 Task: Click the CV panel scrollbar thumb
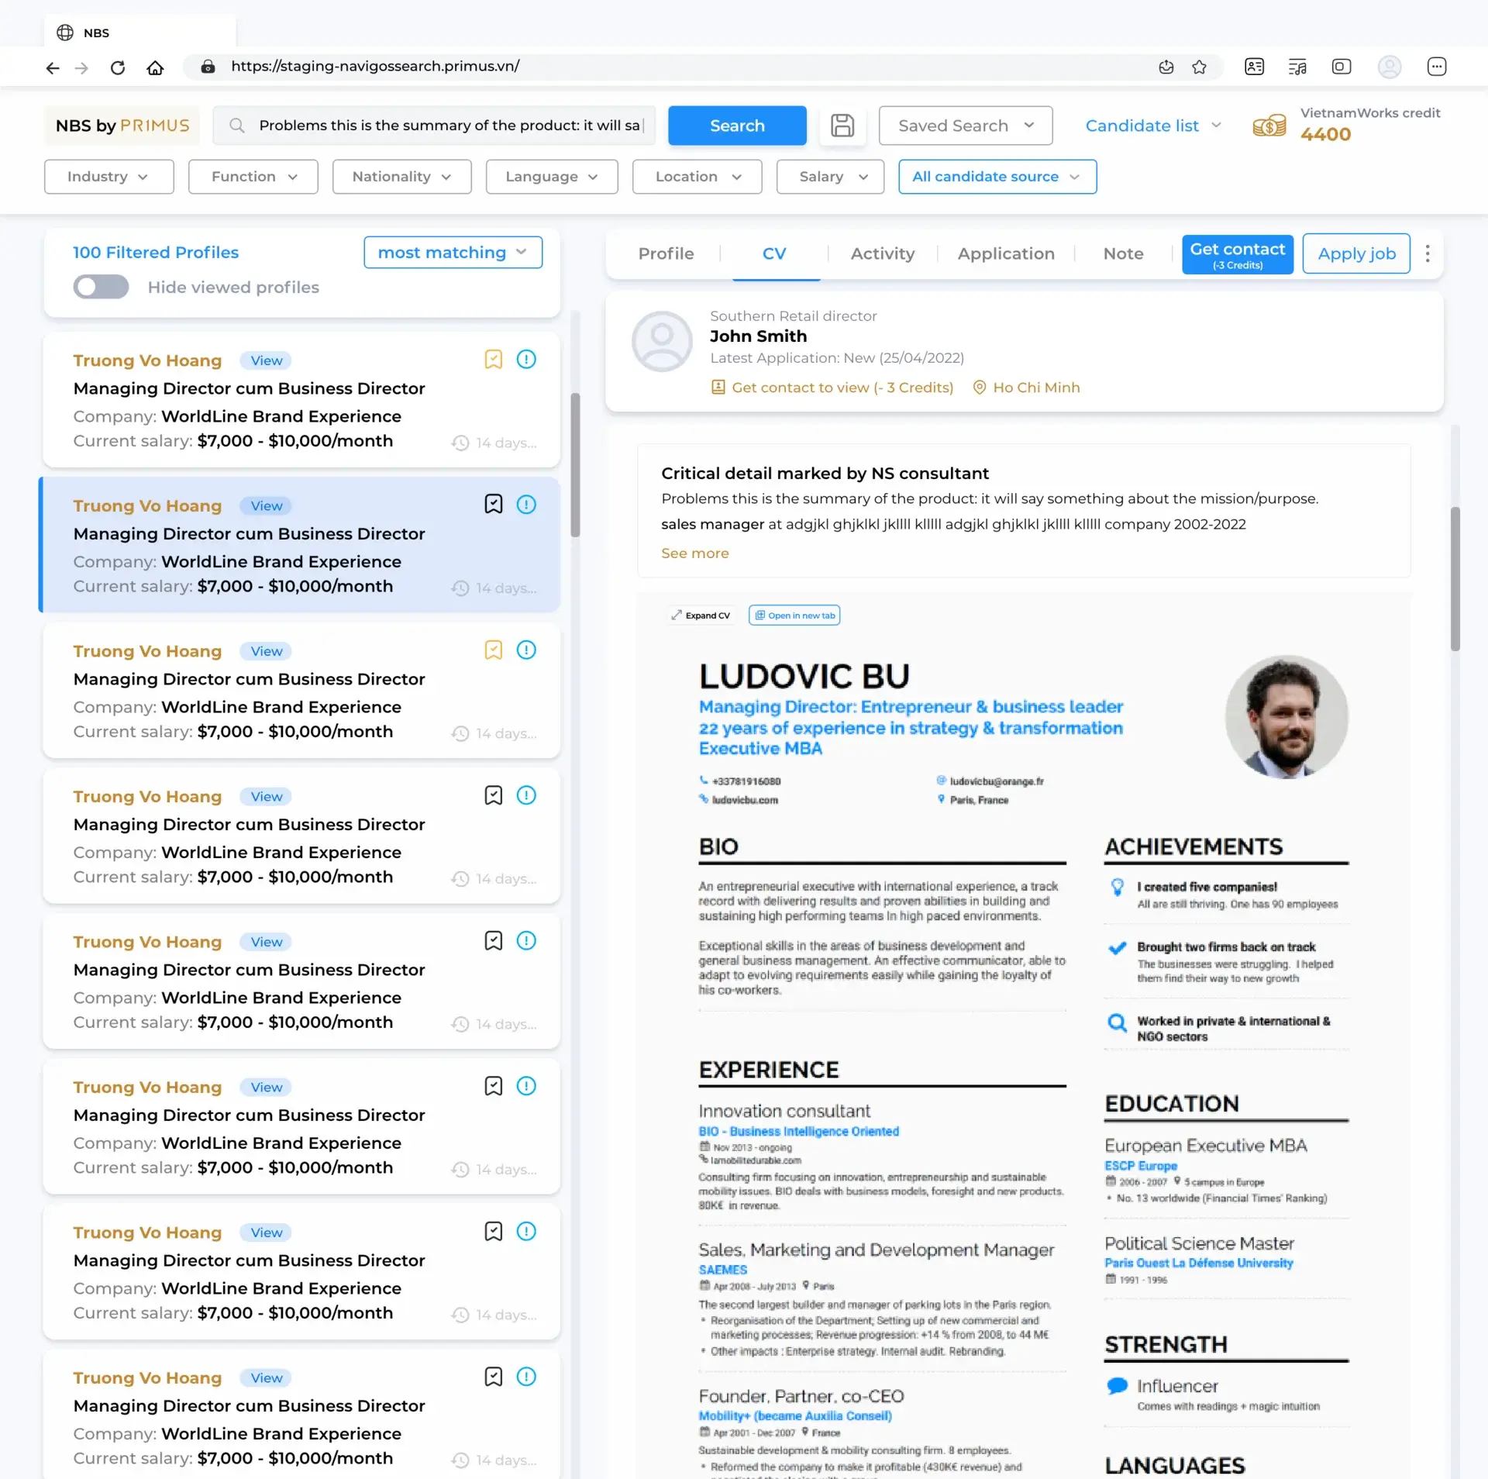(1455, 579)
